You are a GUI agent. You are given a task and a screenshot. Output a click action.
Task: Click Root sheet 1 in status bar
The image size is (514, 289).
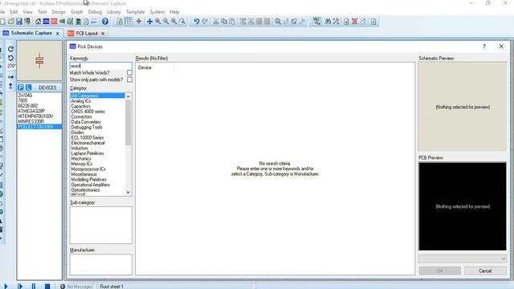(x=112, y=287)
